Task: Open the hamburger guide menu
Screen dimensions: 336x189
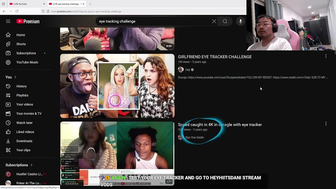Action: [8, 21]
